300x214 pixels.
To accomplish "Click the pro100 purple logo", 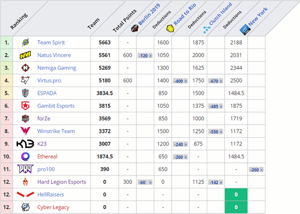I will click(x=25, y=169).
